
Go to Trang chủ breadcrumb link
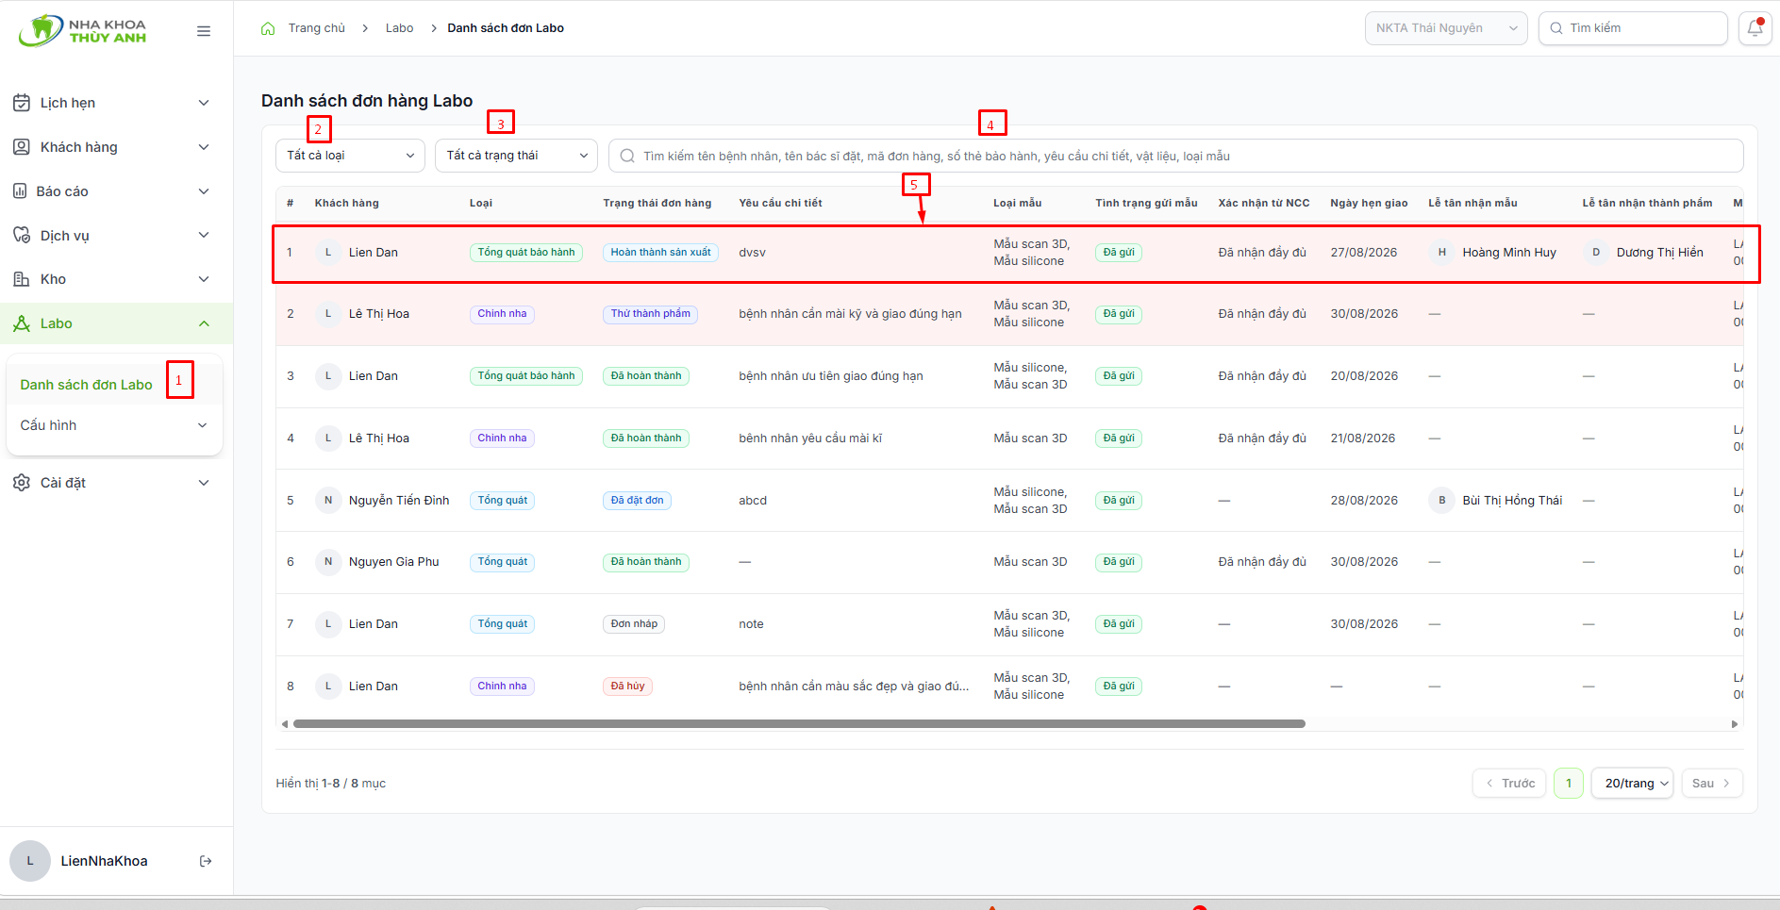coord(317,28)
